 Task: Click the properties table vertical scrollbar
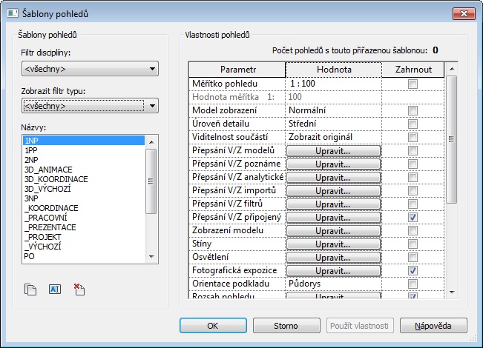(452, 185)
